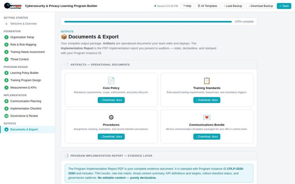Open the Welcome & Overview page
Screen dimensions: 295x184
27,24
